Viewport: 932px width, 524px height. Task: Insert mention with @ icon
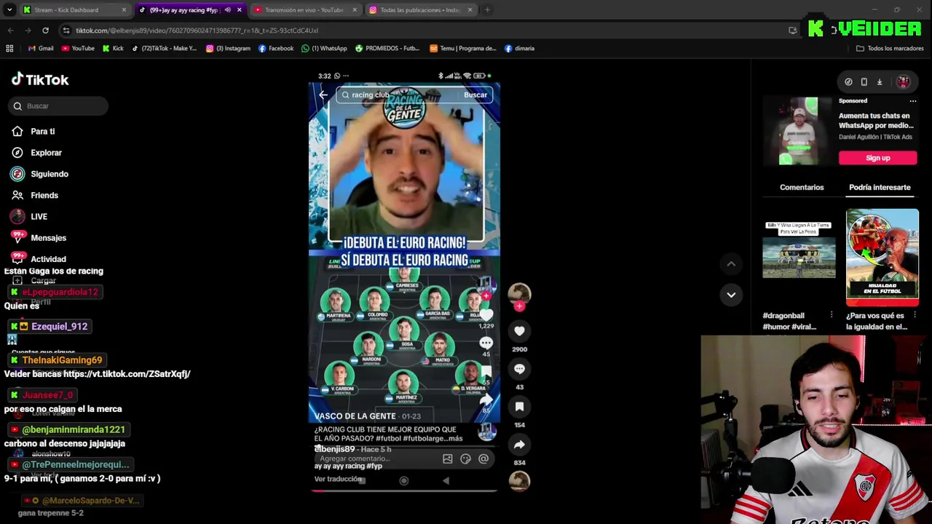coord(483,458)
